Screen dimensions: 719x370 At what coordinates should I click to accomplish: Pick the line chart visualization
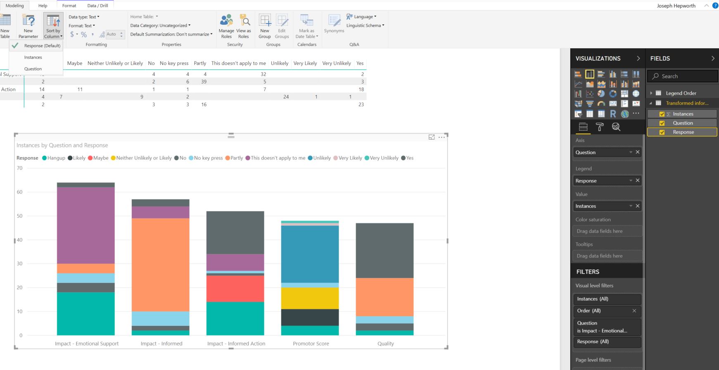pyautogui.click(x=578, y=84)
